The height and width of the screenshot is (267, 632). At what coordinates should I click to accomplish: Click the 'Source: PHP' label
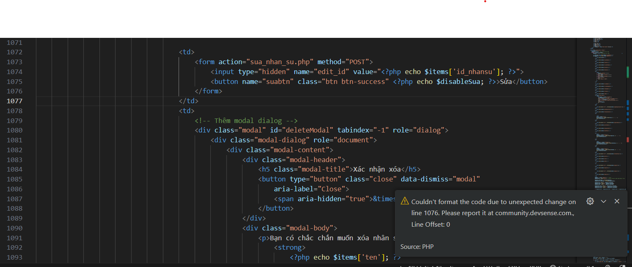coord(417,247)
